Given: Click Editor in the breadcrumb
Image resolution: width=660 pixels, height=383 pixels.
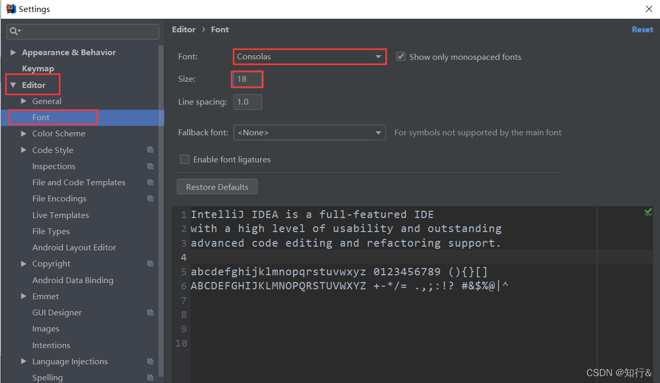Looking at the screenshot, I should coord(184,30).
